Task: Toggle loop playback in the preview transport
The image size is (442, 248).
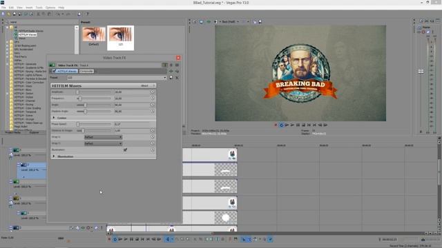Action: pos(281,125)
